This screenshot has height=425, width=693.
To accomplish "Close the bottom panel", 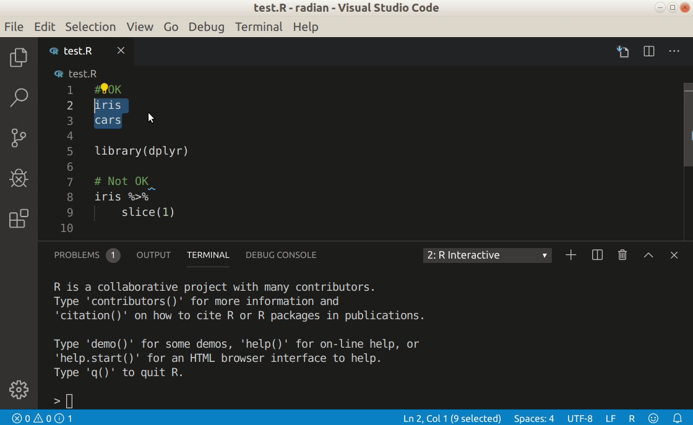I will click(674, 255).
